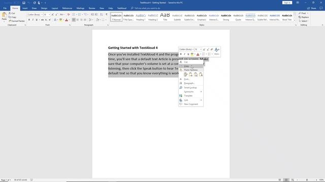Apply the Strong style from Styles gallery
This screenshot has height=182, width=325.
click(x=226, y=17)
